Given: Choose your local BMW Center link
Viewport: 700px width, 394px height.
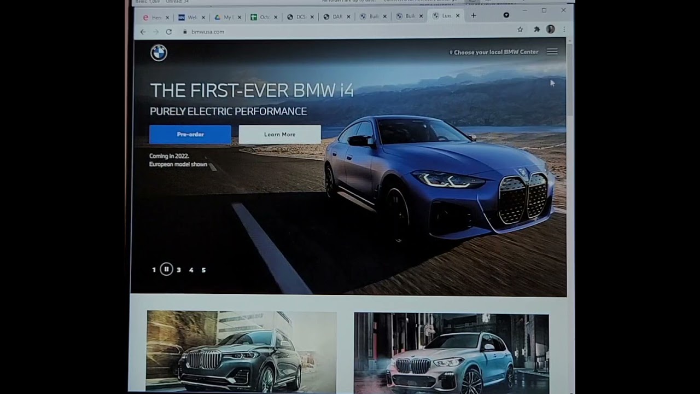Looking at the screenshot, I should [x=494, y=52].
